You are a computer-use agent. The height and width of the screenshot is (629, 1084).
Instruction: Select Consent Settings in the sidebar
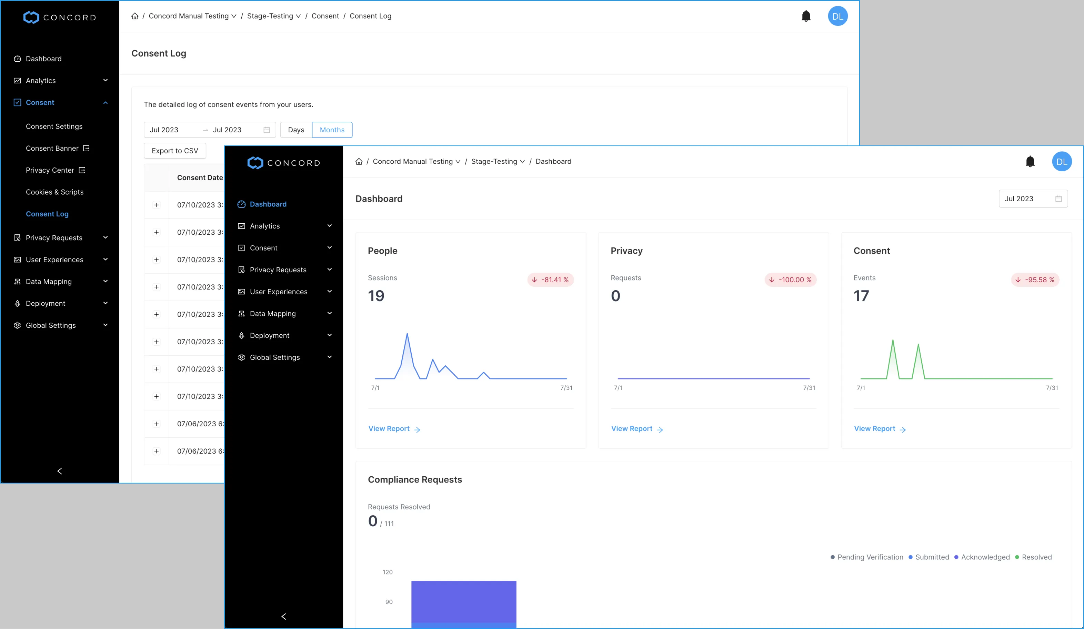[54, 126]
